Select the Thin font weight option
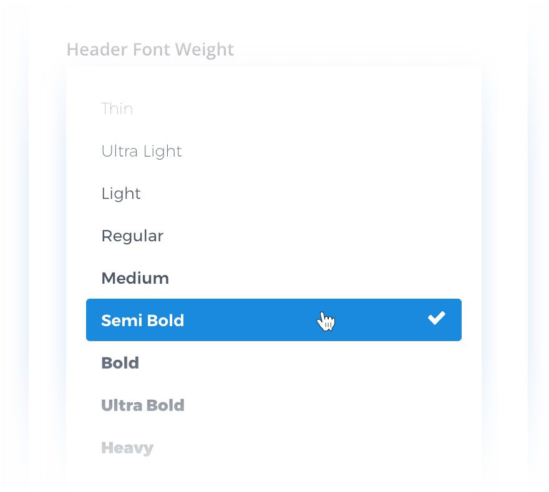 [x=117, y=109]
